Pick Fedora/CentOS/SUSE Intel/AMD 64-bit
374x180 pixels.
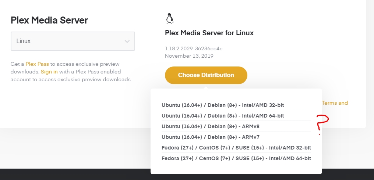[236, 158]
